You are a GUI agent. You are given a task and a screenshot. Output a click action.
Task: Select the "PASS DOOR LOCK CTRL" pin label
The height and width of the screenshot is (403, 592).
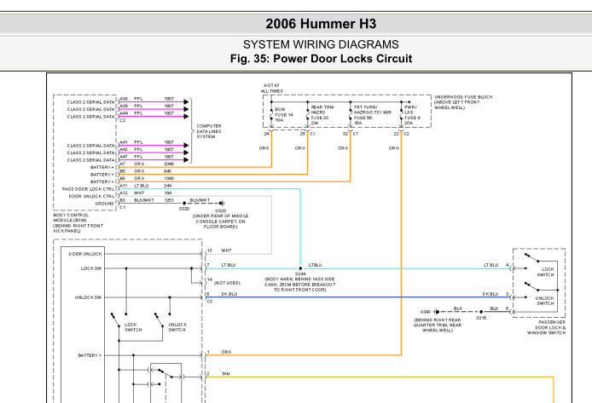(88, 189)
